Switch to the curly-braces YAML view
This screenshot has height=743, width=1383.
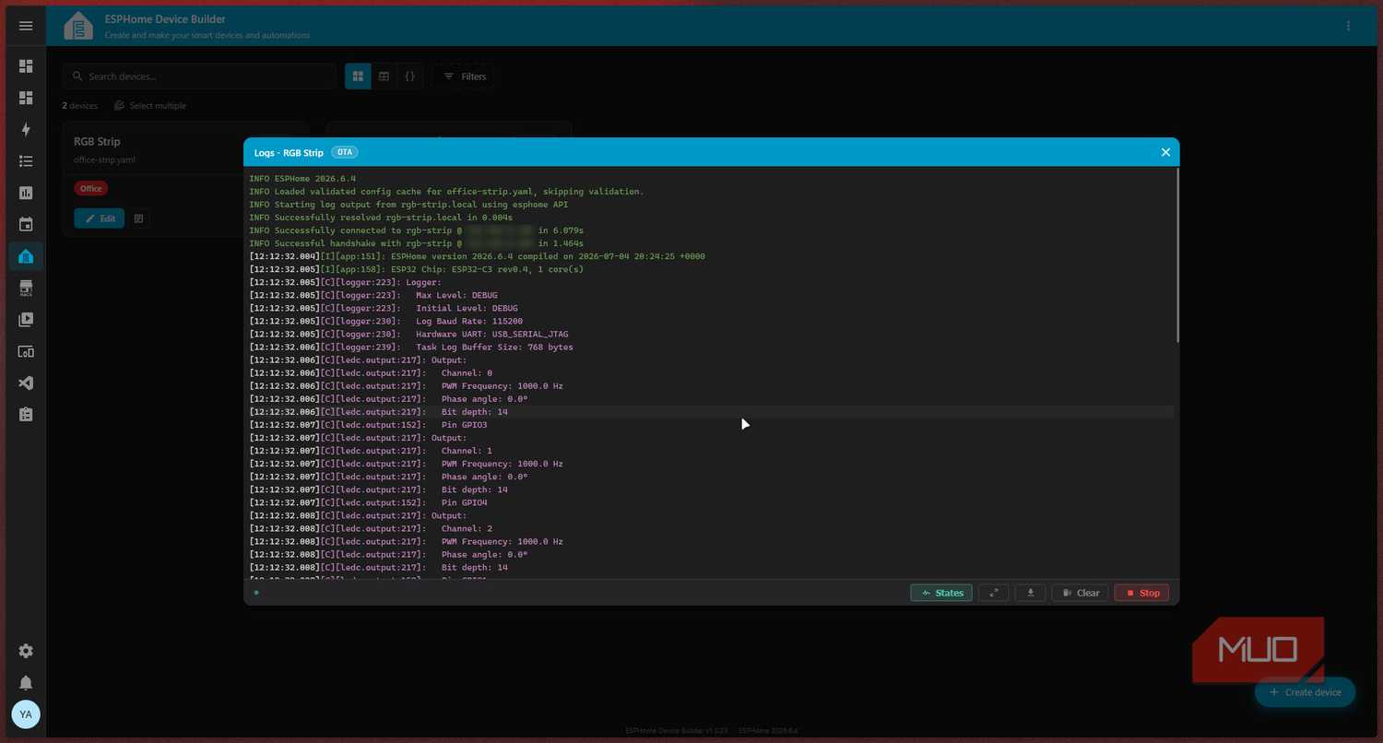(410, 77)
